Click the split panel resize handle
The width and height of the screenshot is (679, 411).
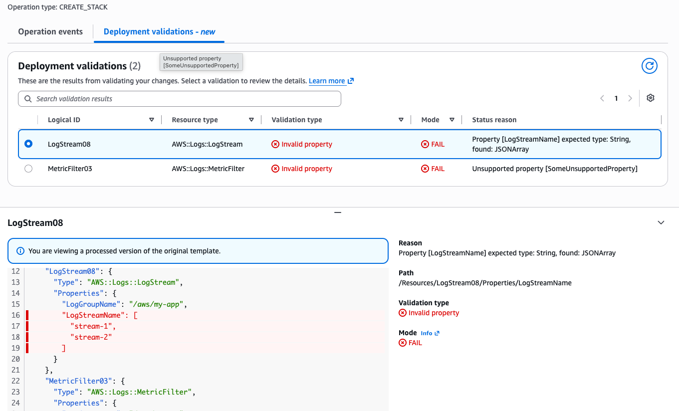tap(338, 212)
